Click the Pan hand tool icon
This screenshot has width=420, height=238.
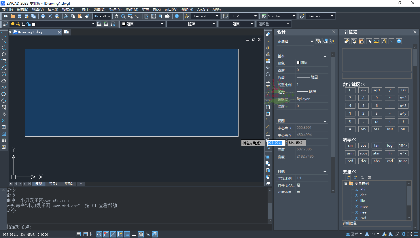click(116, 16)
